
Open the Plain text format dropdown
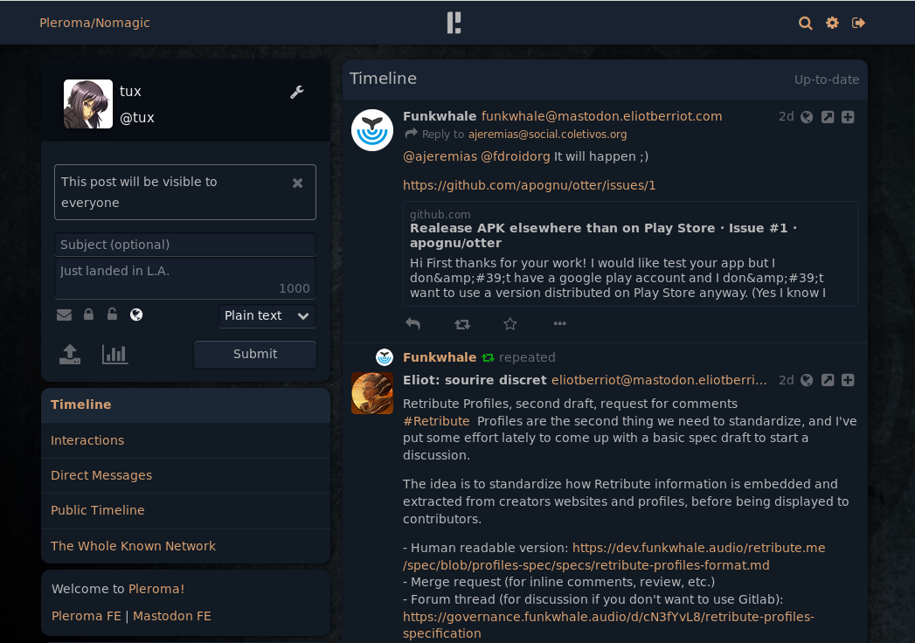267,315
